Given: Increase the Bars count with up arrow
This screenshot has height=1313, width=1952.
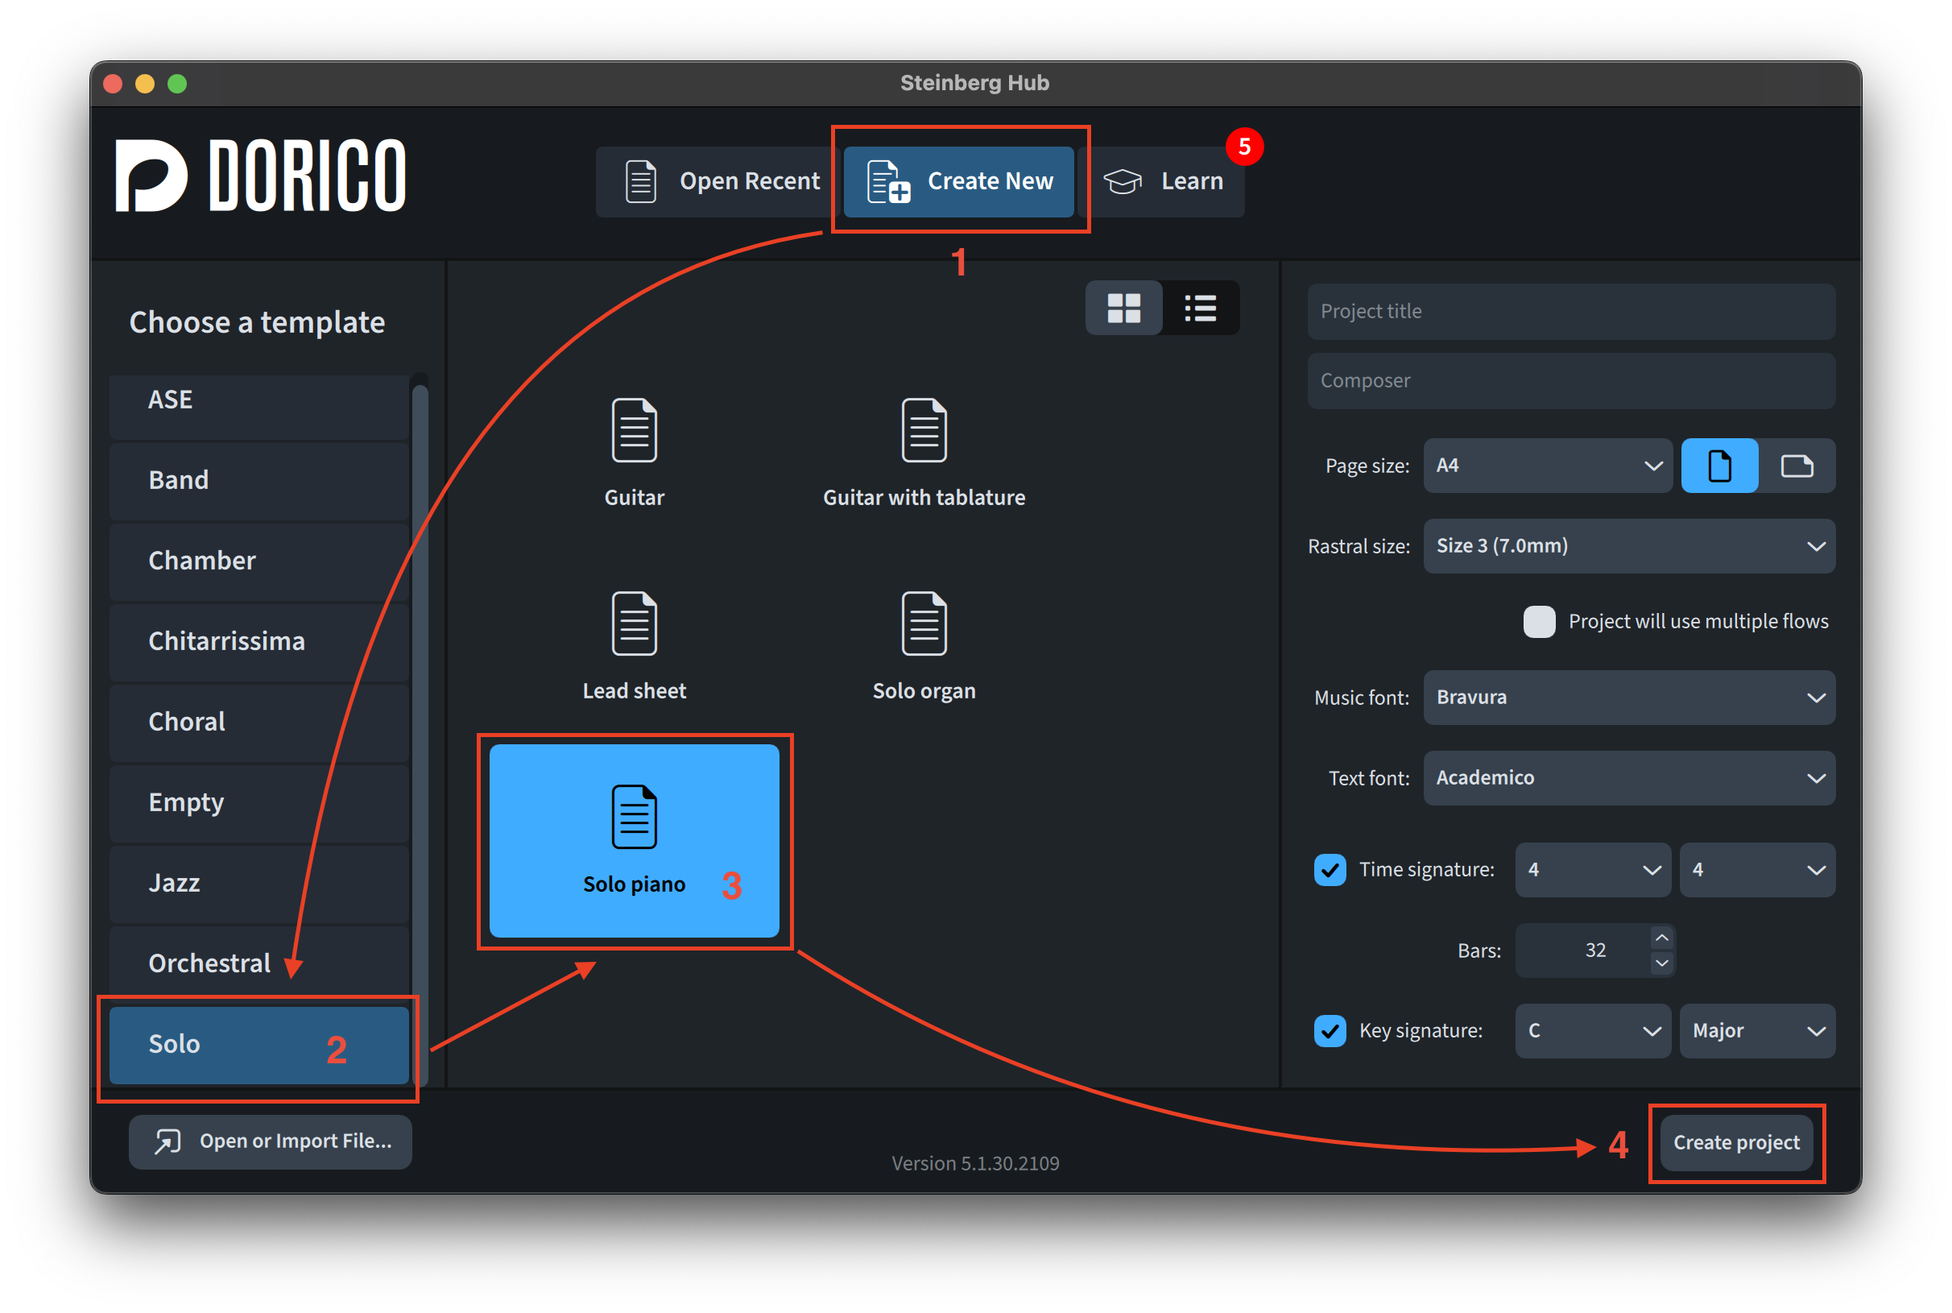Looking at the screenshot, I should click(x=1661, y=937).
